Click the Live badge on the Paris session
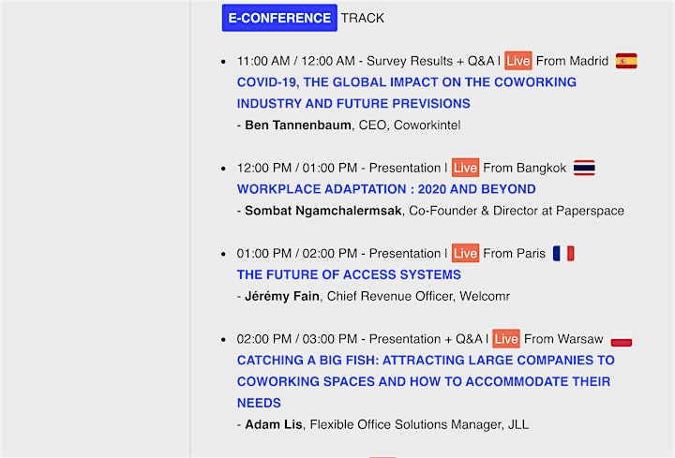Screen dimensions: 675x458 click(465, 253)
